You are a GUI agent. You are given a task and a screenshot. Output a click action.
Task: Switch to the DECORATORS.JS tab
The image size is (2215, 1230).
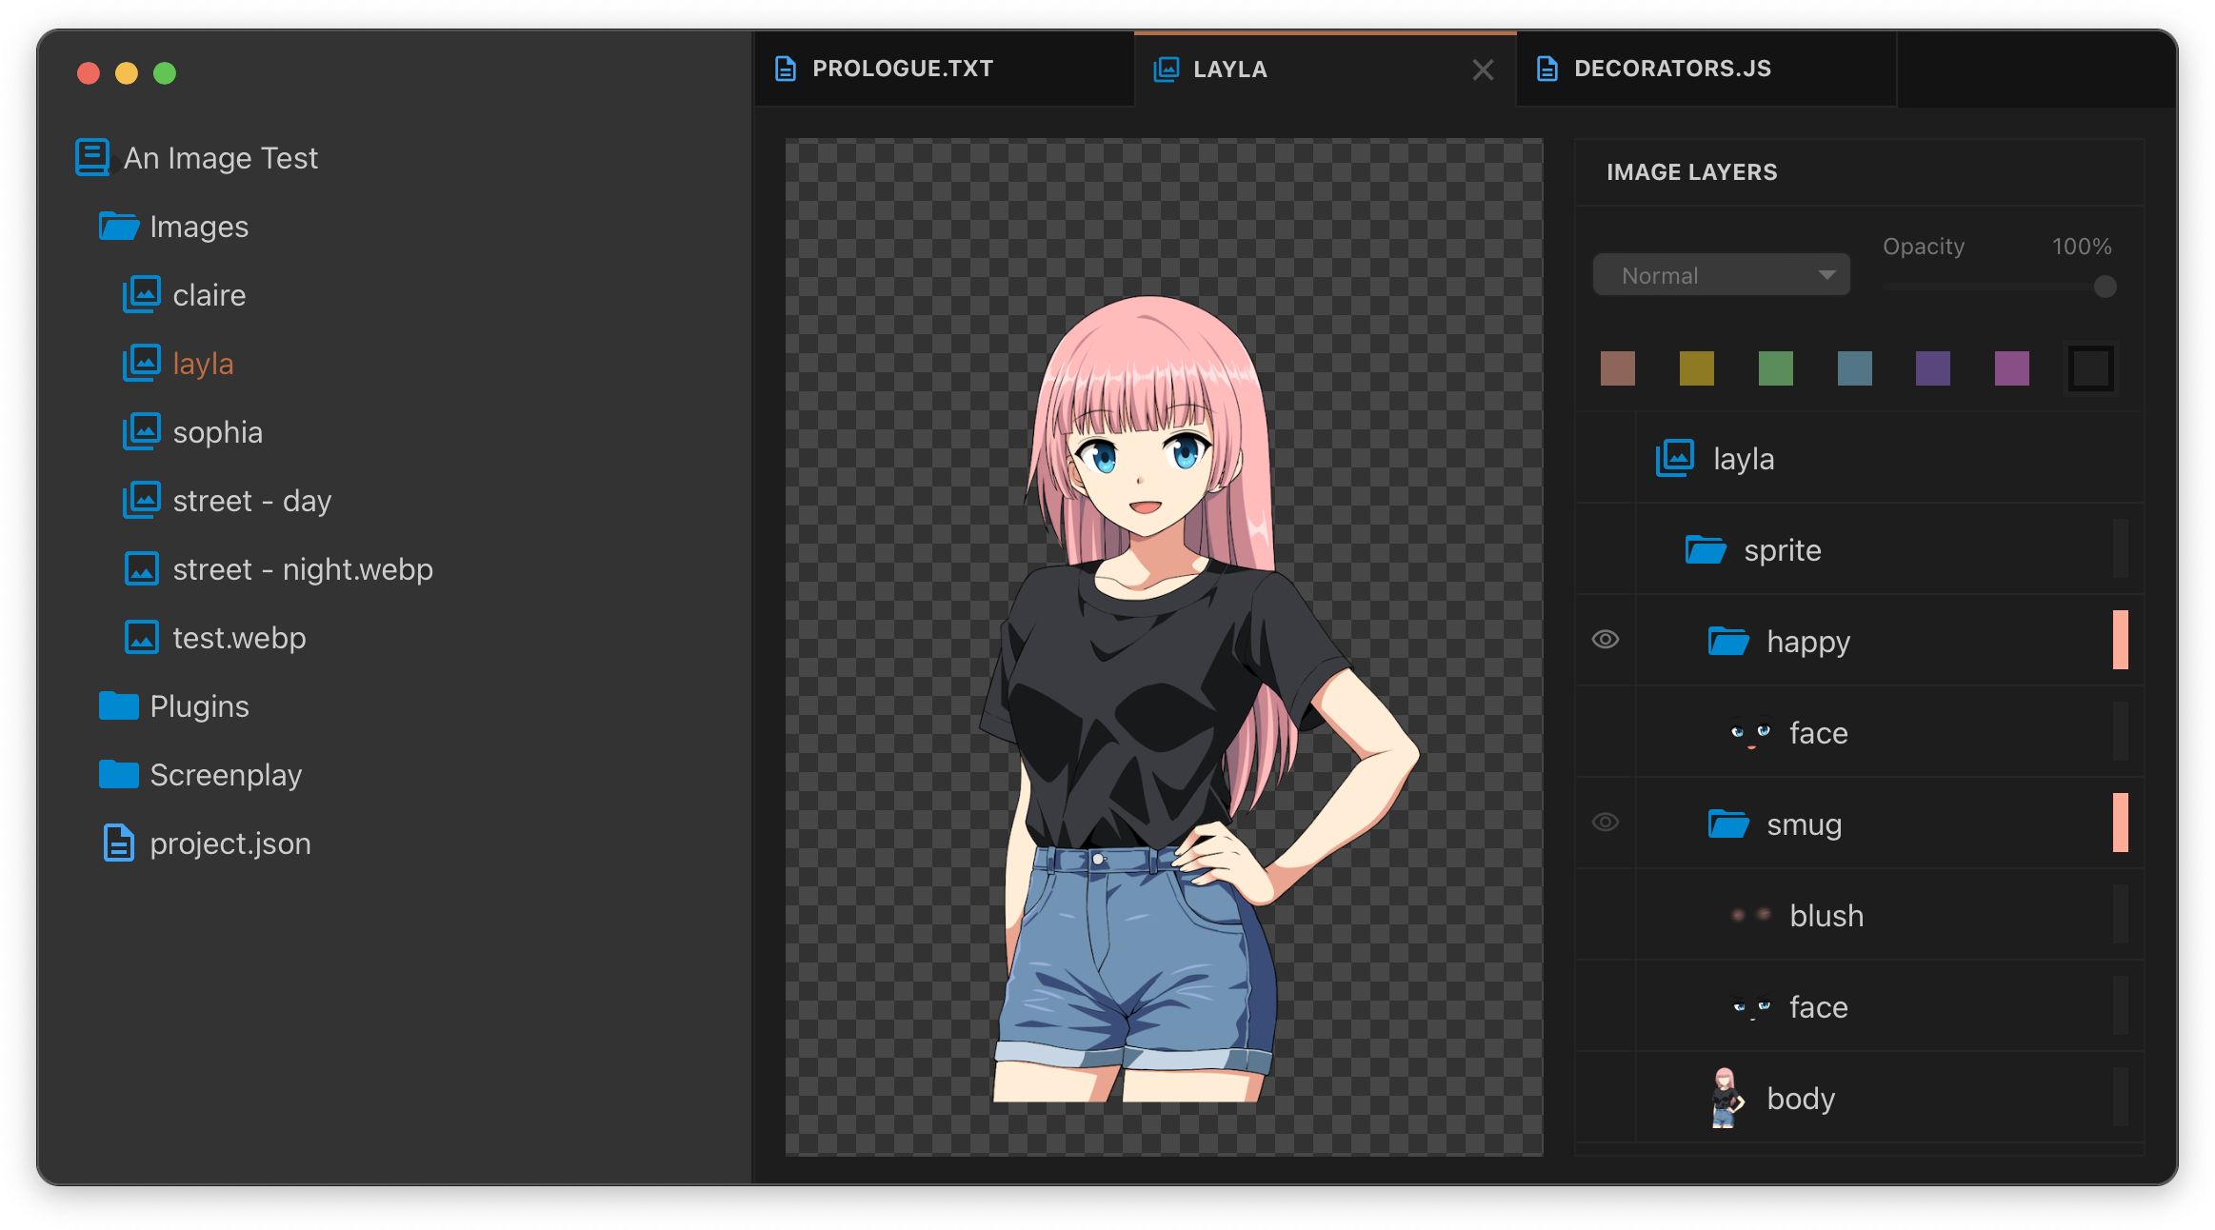(1671, 69)
